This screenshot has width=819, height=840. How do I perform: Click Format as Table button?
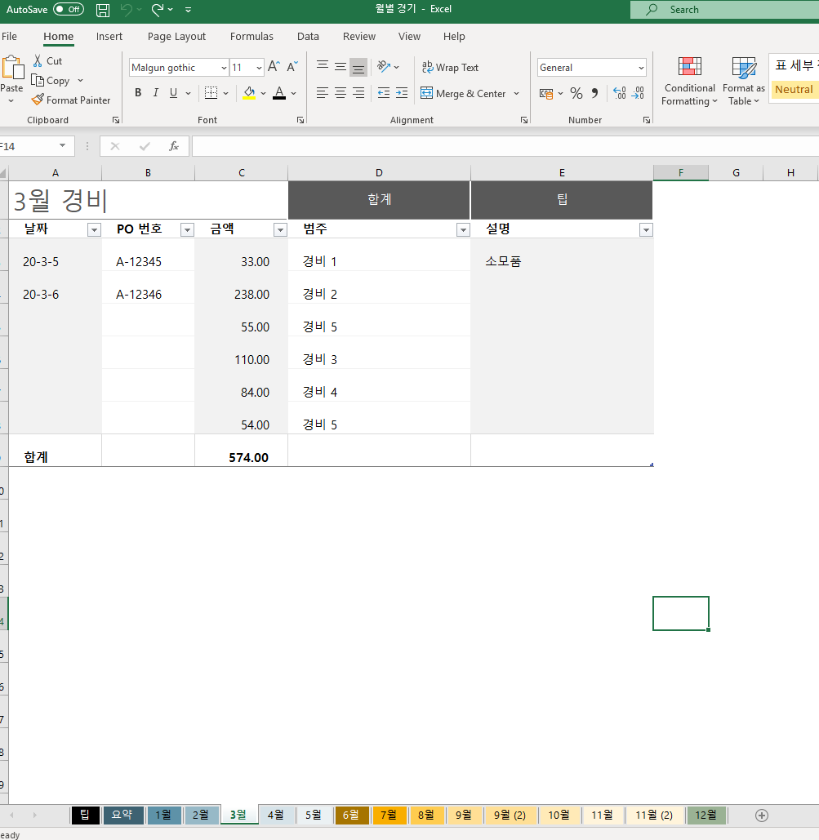pos(743,81)
